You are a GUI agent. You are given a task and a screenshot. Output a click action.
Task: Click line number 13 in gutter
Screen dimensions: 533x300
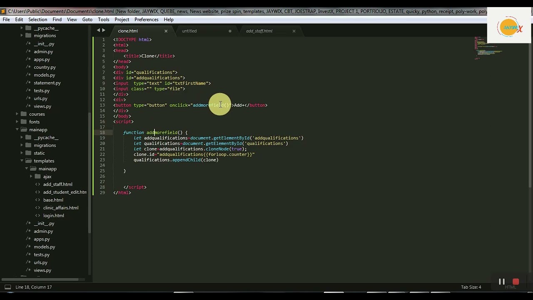point(102,105)
